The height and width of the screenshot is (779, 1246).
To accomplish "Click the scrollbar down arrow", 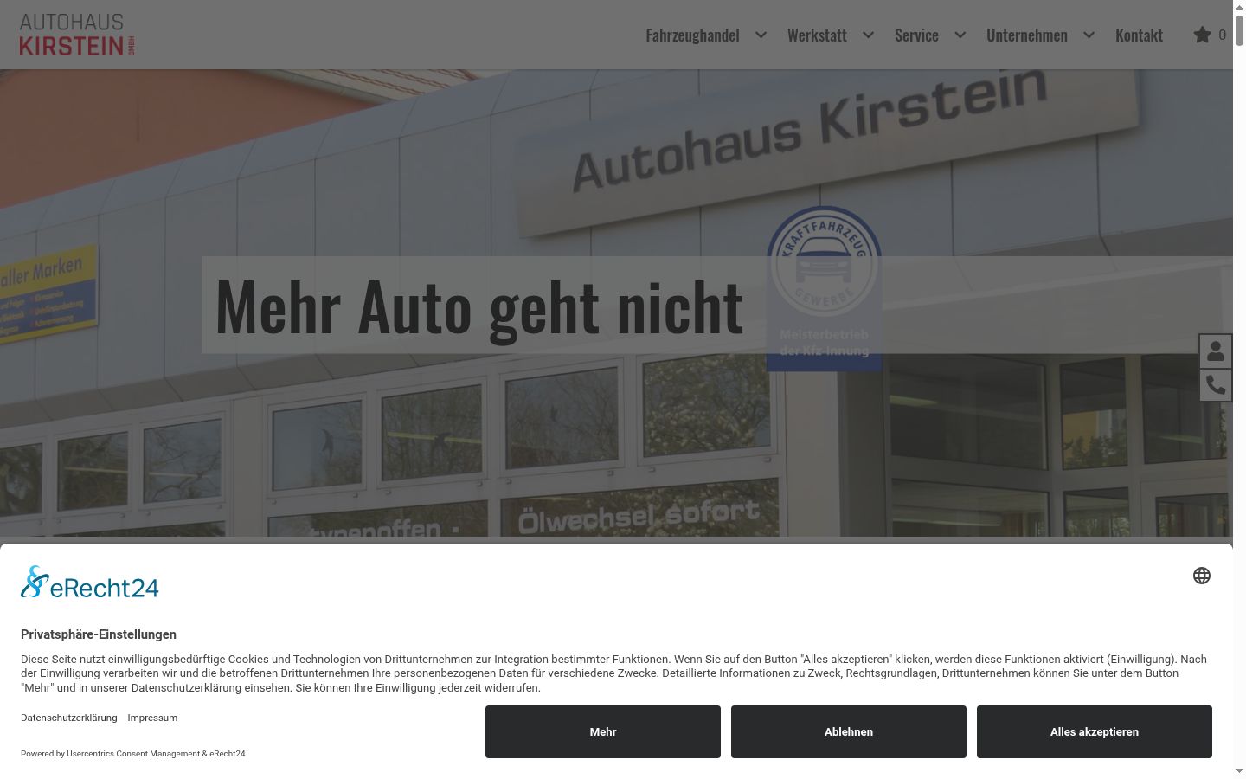I will 1239,771.
